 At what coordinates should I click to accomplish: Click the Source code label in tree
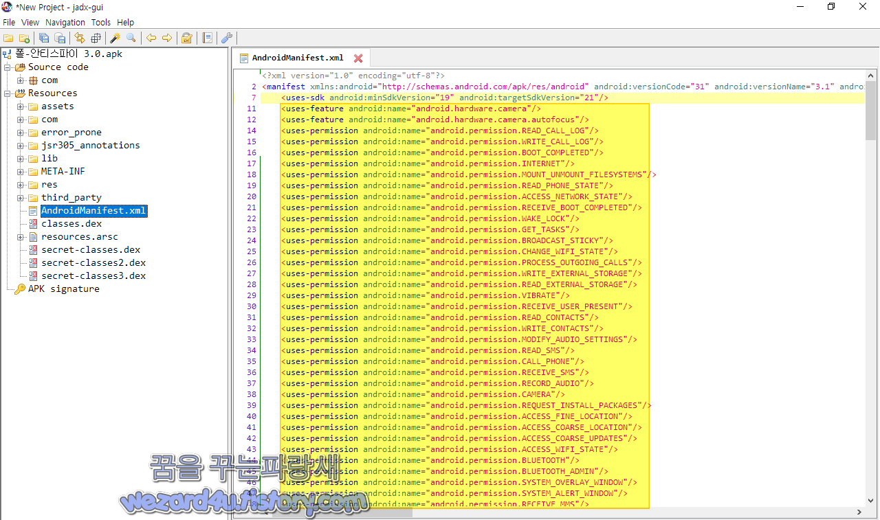58,67
